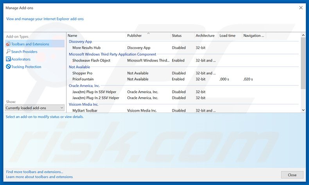Click the scroll up arrow of add-on list
This screenshot has width=309, height=185.
303,35
